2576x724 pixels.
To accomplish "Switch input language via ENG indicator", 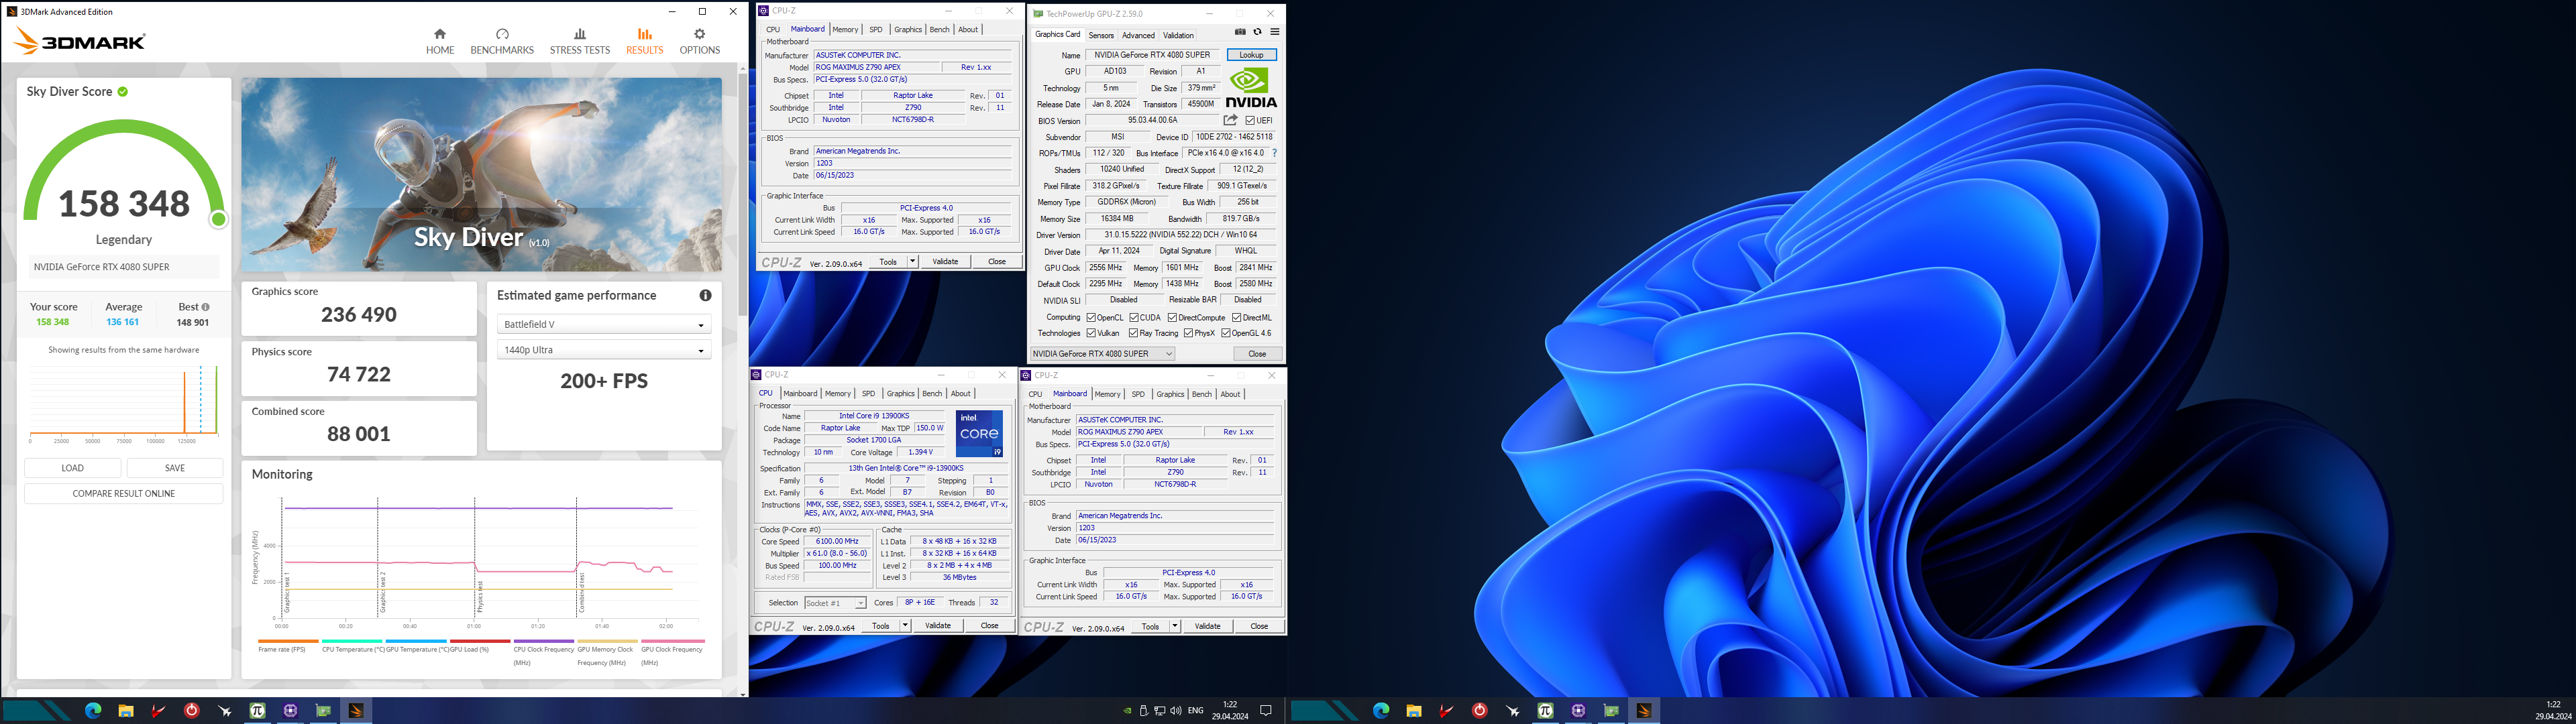I will click(1195, 711).
